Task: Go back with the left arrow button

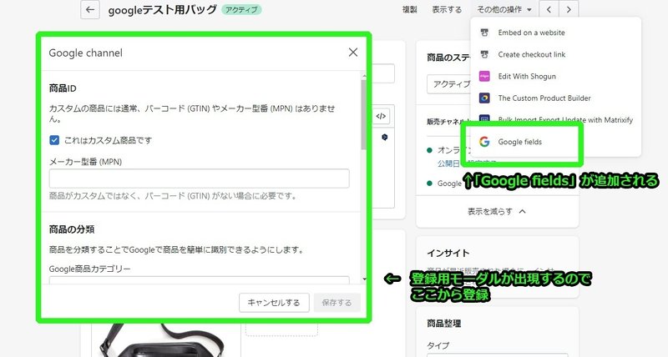Action: [90, 9]
